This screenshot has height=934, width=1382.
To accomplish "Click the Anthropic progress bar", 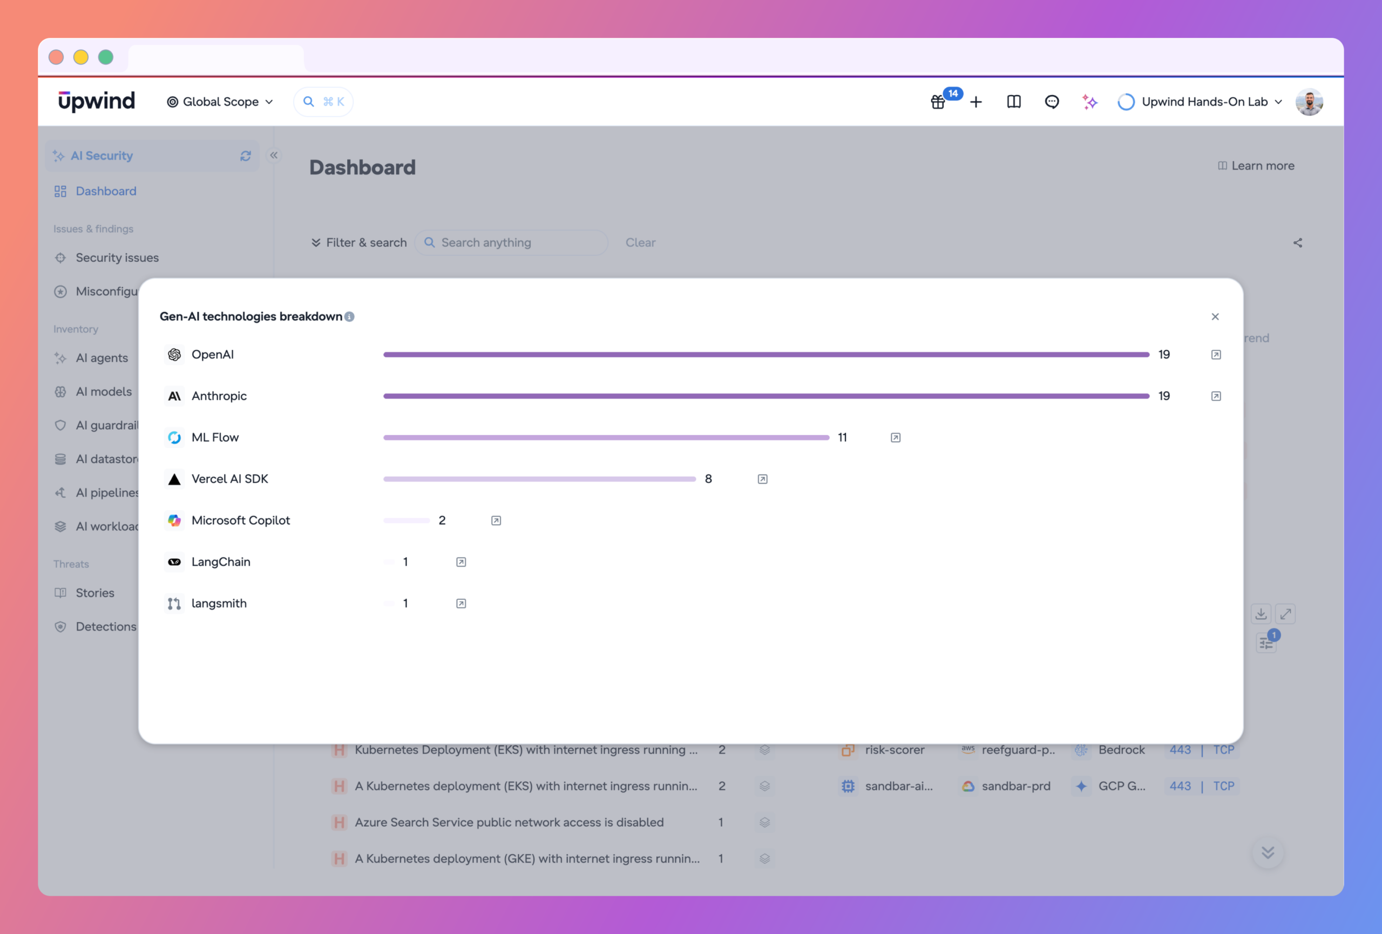I will [766, 396].
